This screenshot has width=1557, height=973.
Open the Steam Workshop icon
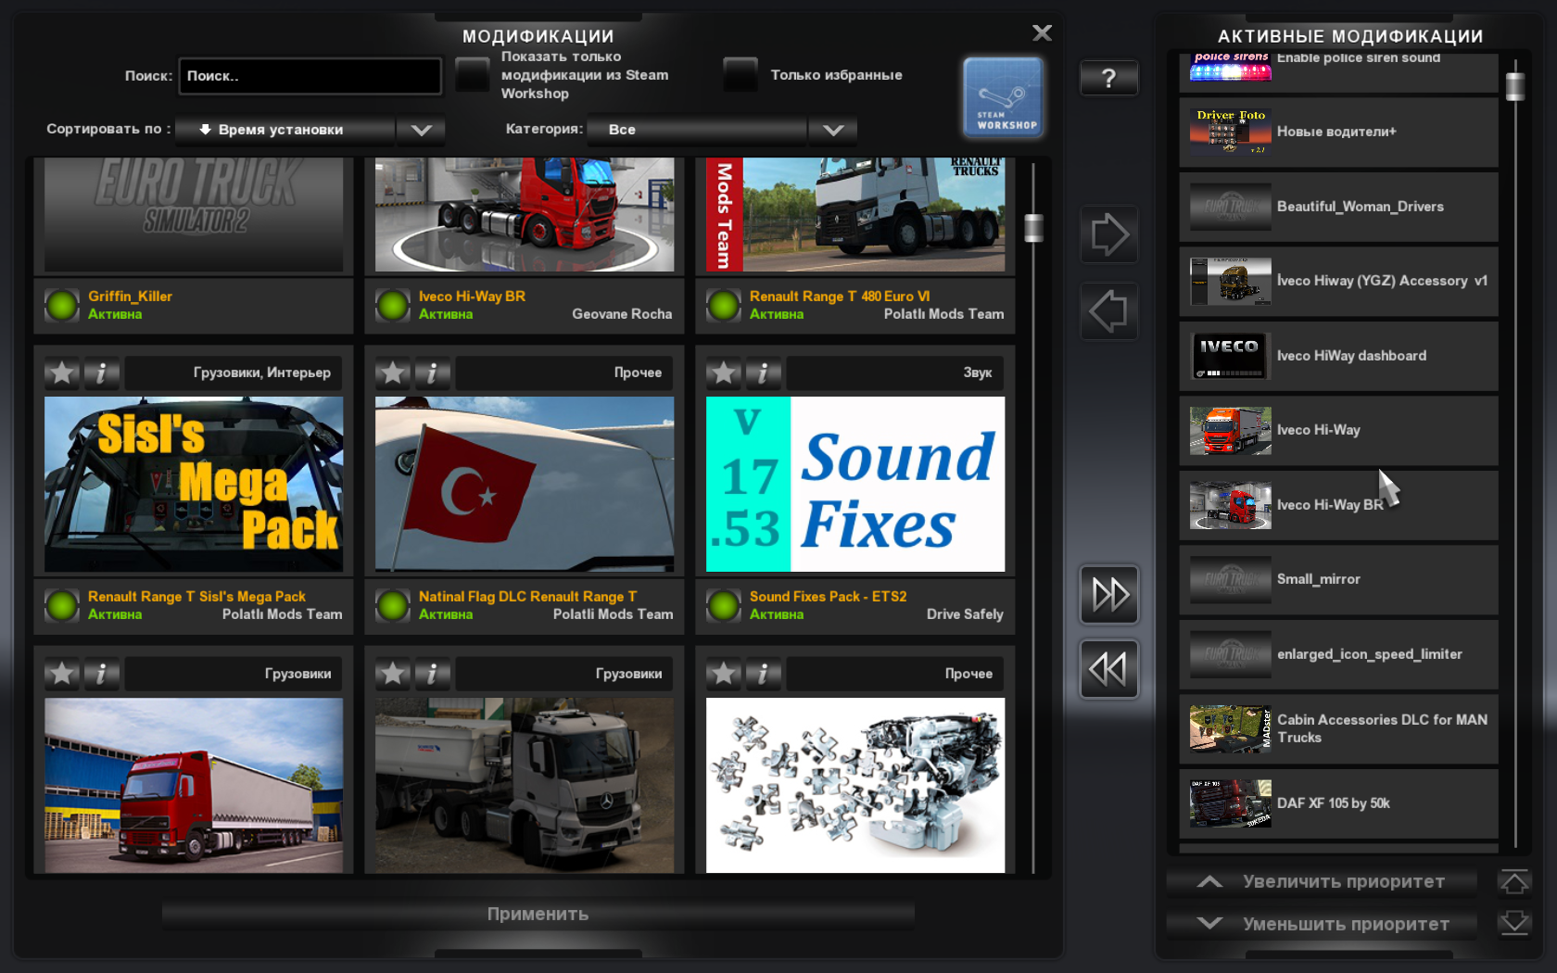pyautogui.click(x=1003, y=98)
